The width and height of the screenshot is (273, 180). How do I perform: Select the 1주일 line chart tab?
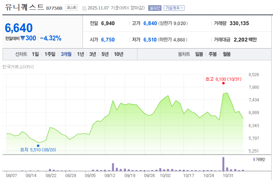tap(50, 54)
